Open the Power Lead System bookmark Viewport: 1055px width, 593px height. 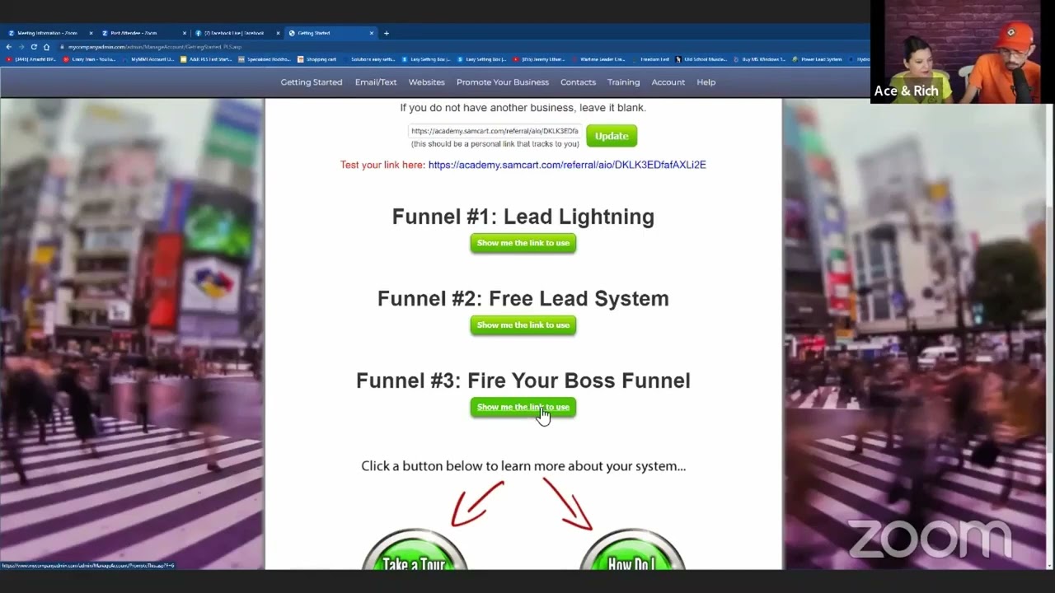coord(817,59)
